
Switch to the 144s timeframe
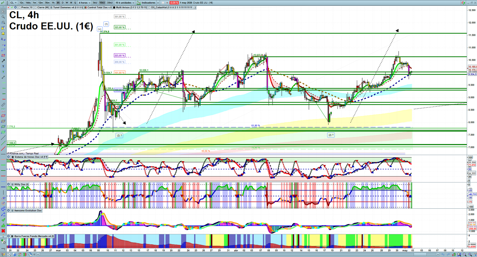[x=28, y=3]
